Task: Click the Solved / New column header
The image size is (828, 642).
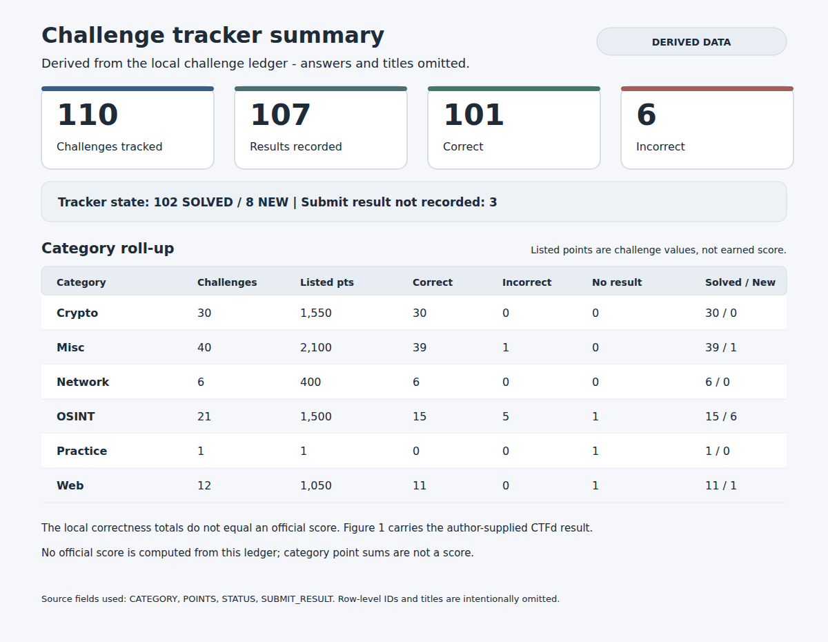Action: 740,282
